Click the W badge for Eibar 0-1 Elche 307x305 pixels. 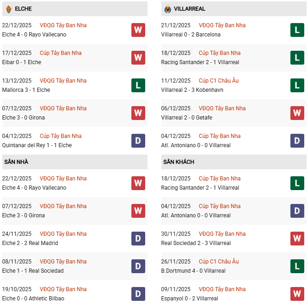[138, 58]
